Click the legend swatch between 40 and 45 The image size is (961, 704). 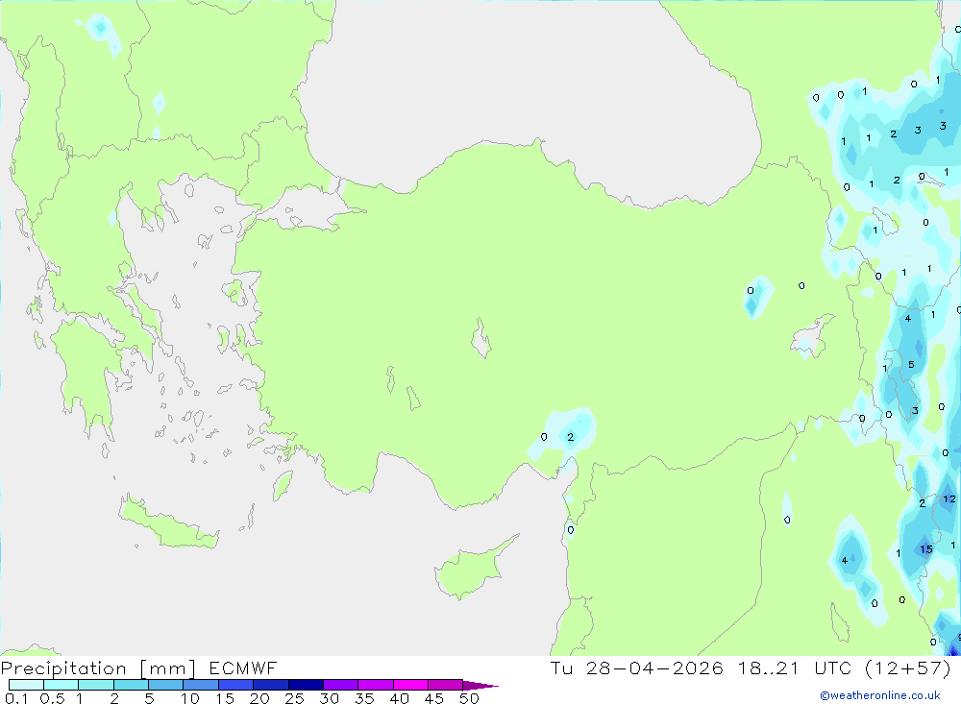pos(410,685)
